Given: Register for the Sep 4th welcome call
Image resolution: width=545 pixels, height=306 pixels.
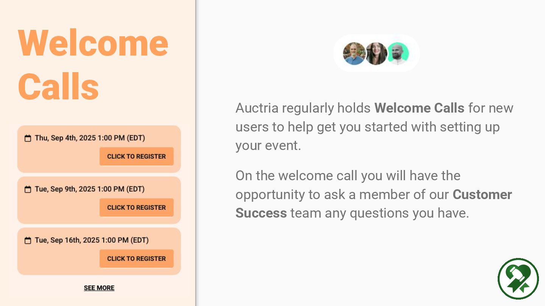Looking at the screenshot, I should 137,156.
